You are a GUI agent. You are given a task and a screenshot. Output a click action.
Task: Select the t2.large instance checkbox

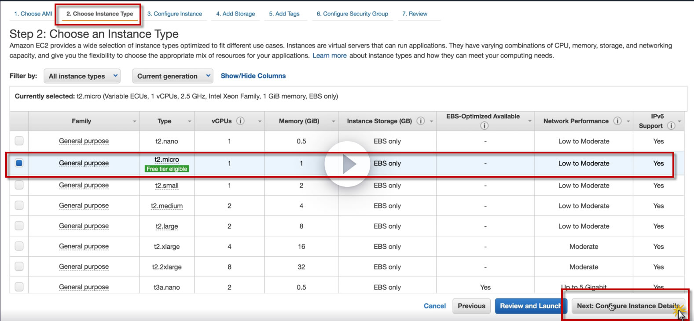(x=19, y=226)
